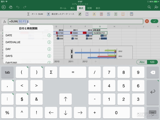Switch to the 表示 tab
Screen dimensions: 160x120
(98, 8)
